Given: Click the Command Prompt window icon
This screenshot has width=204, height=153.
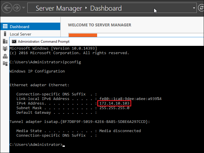Looking at the screenshot, I should click(x=14, y=42).
